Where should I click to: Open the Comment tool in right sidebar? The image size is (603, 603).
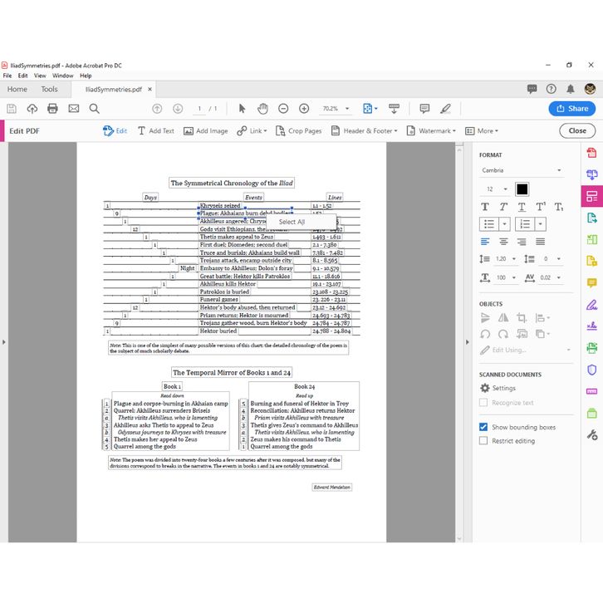[x=591, y=282]
